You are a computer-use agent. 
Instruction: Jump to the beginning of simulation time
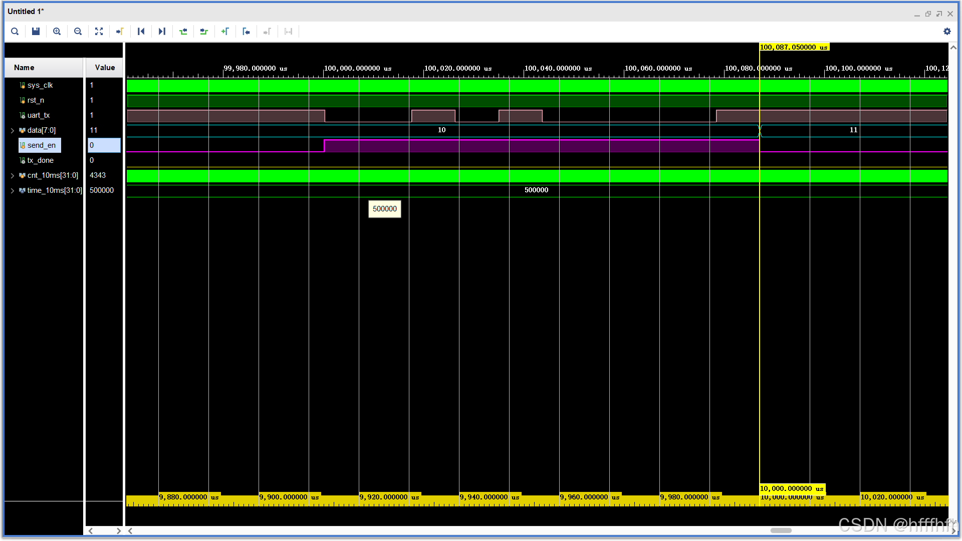click(141, 32)
